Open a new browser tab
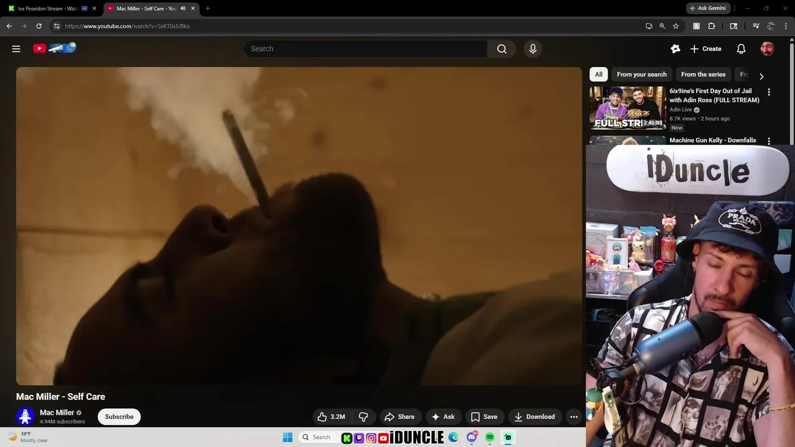The width and height of the screenshot is (795, 447). point(207,9)
